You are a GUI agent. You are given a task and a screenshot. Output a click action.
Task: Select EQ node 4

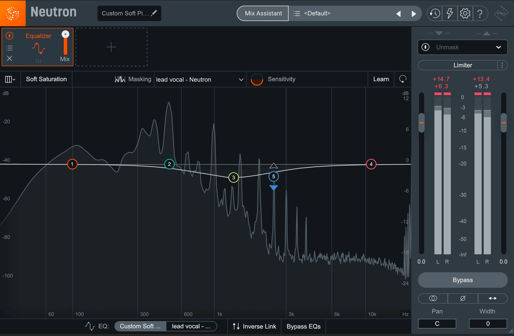tap(371, 164)
